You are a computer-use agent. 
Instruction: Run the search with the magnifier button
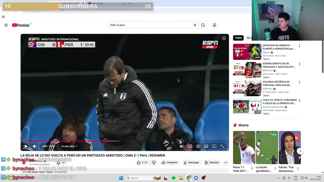coord(203,25)
